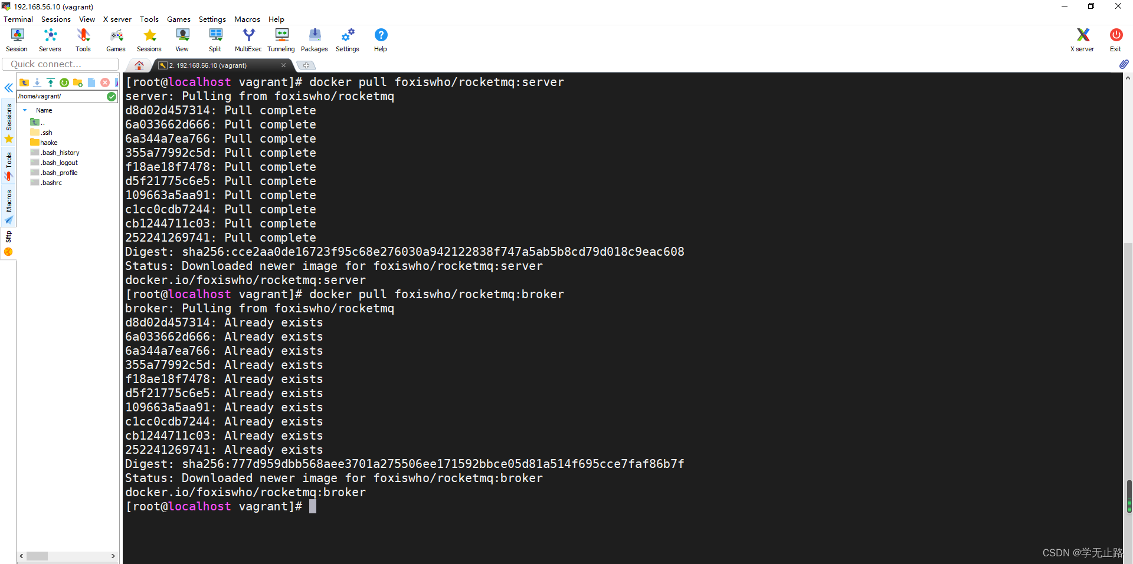Image resolution: width=1133 pixels, height=564 pixels.
Task: Open the Settings gears toolbar icon
Action: (x=348, y=40)
